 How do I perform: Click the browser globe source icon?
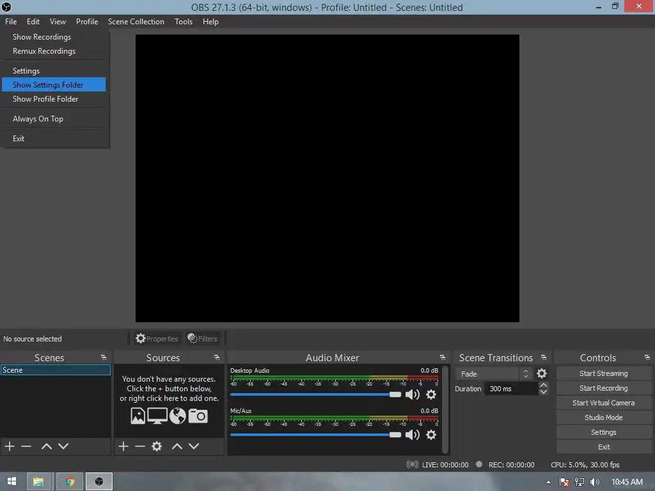(x=178, y=416)
